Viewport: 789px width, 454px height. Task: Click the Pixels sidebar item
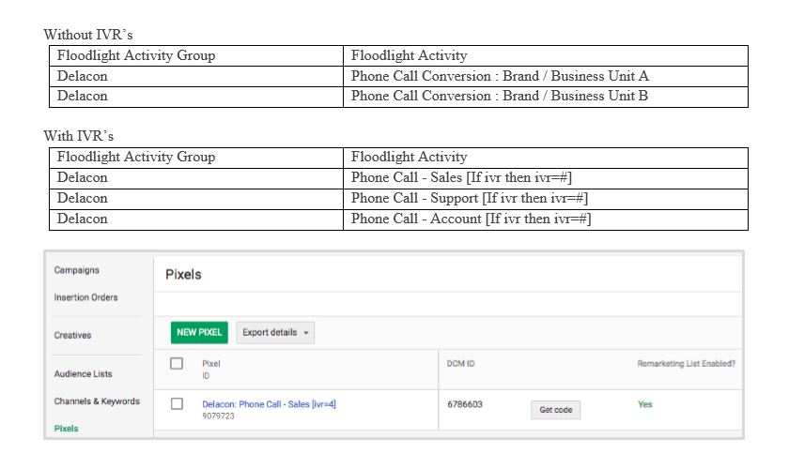pyautogui.click(x=66, y=429)
